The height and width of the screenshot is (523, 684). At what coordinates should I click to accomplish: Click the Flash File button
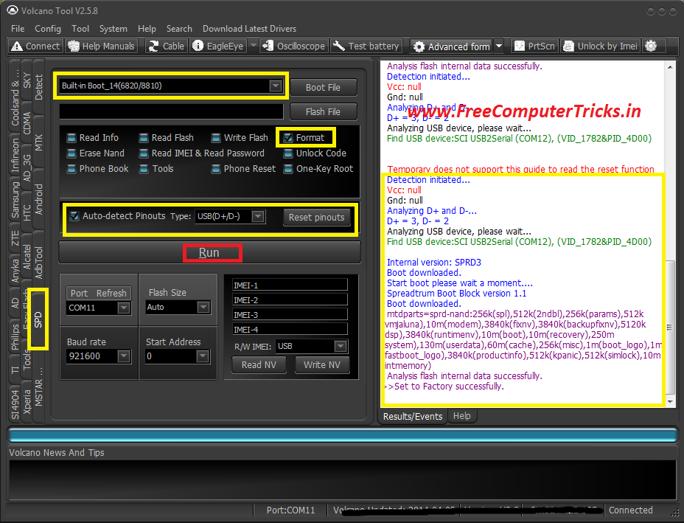coord(324,112)
